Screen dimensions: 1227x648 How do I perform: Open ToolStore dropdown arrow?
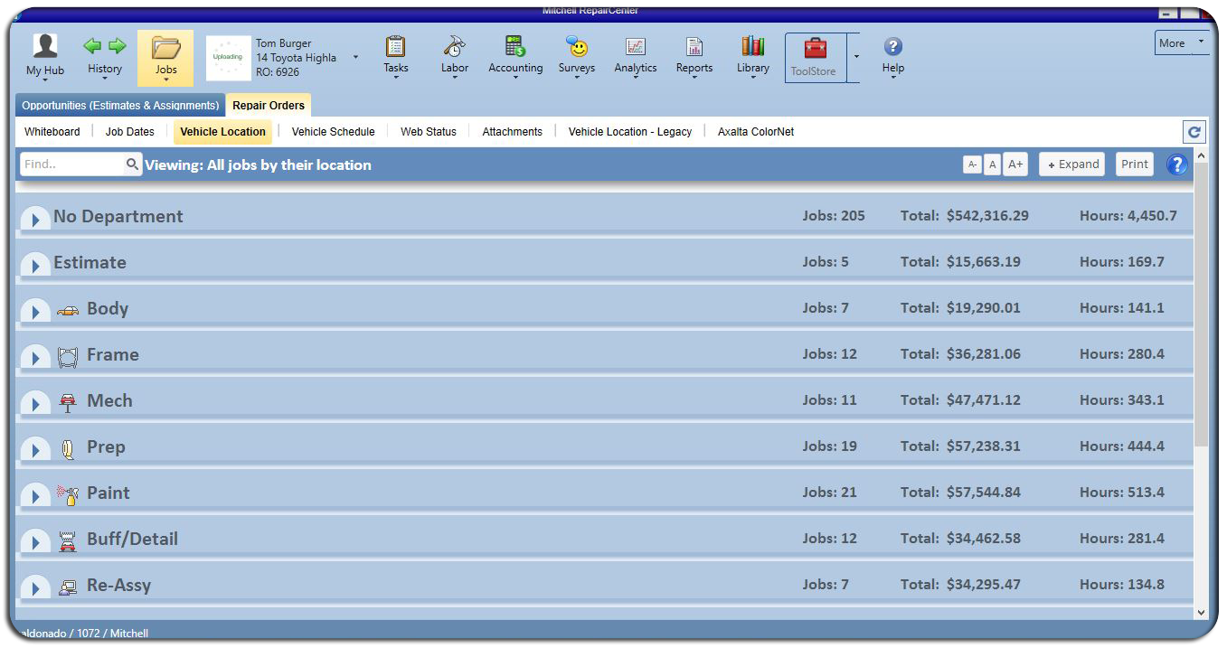(855, 58)
